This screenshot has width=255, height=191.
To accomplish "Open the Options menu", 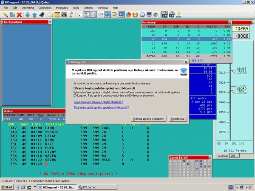I will point(88,8).
